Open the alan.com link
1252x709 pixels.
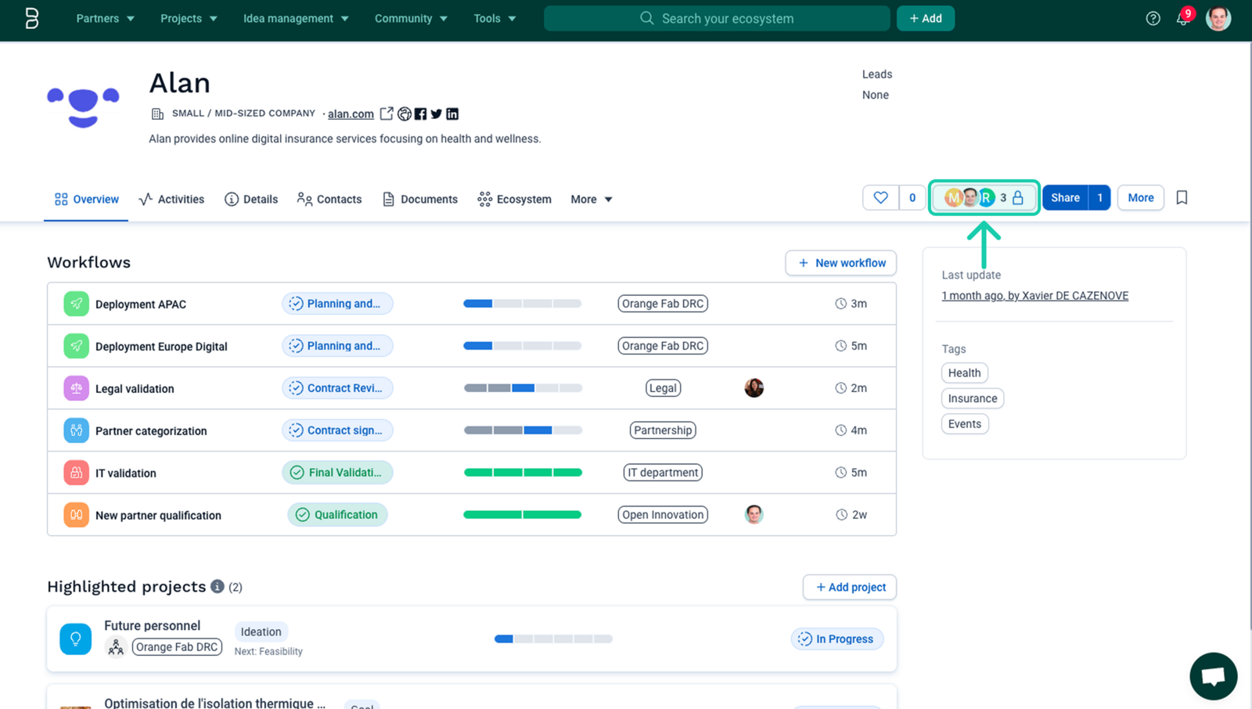(351, 114)
